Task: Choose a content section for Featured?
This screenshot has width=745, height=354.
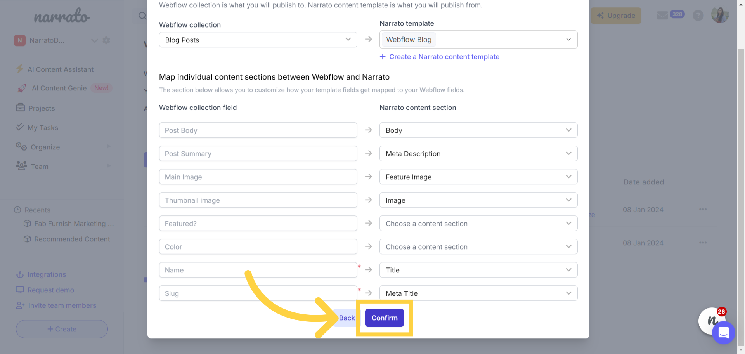Action: tap(478, 224)
